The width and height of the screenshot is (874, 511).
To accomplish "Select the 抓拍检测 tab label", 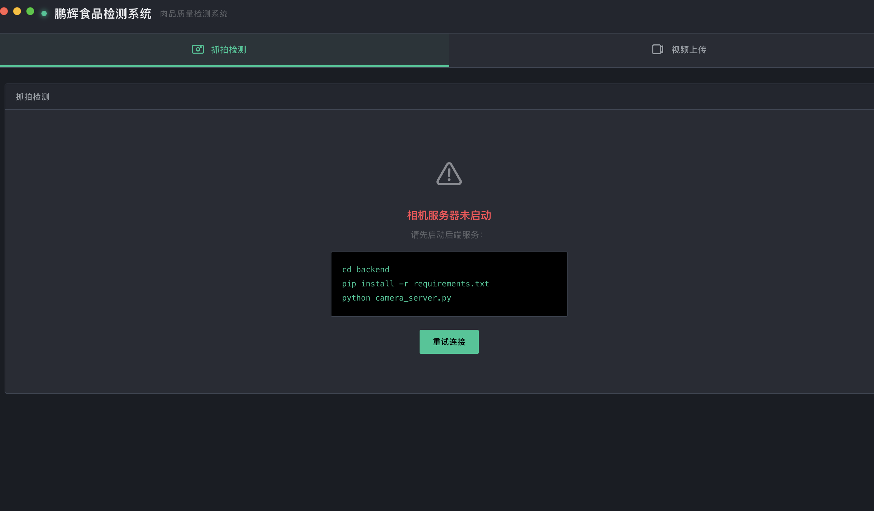I will coord(229,50).
